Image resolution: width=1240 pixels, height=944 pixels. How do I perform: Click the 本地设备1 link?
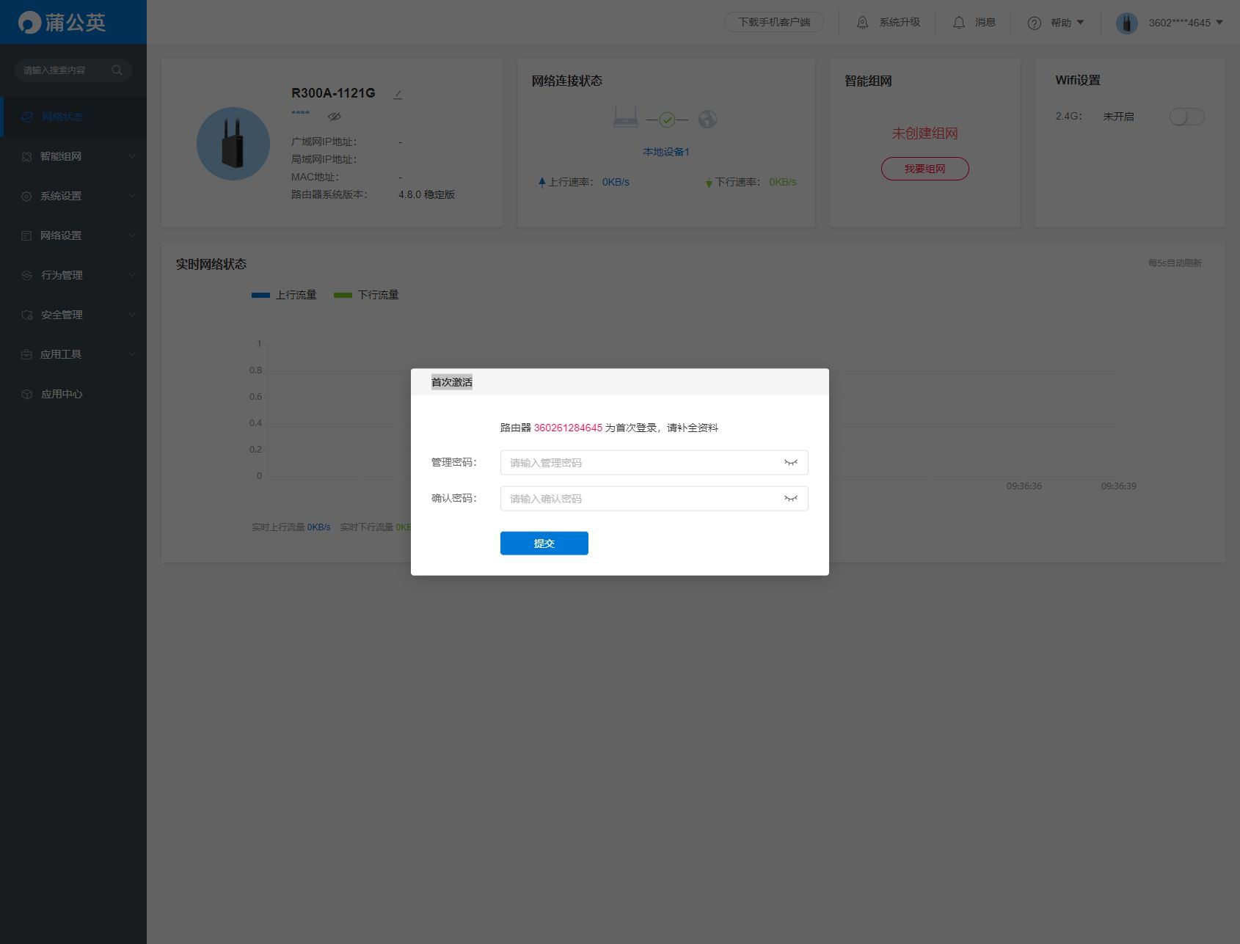(x=666, y=152)
